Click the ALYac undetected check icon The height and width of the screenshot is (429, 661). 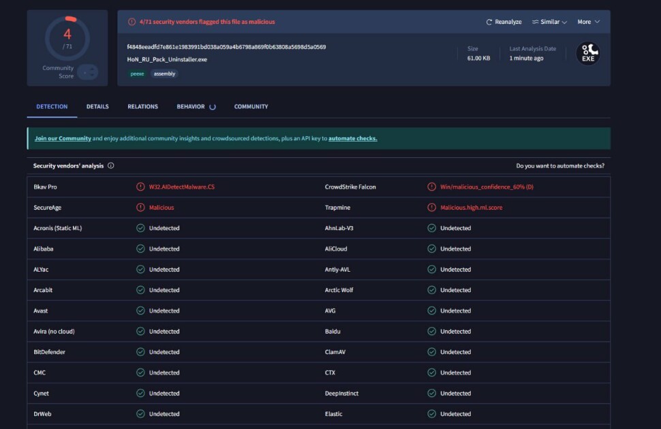pyautogui.click(x=140, y=269)
